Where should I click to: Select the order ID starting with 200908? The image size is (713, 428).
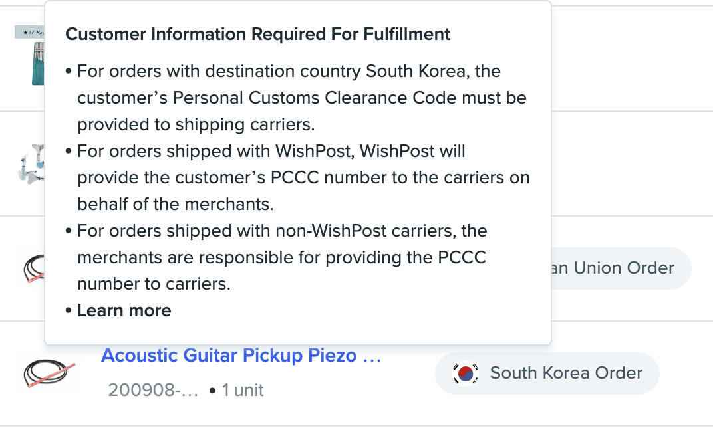tap(153, 390)
